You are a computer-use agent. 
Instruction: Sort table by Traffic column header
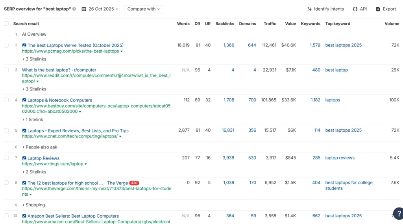point(270,24)
